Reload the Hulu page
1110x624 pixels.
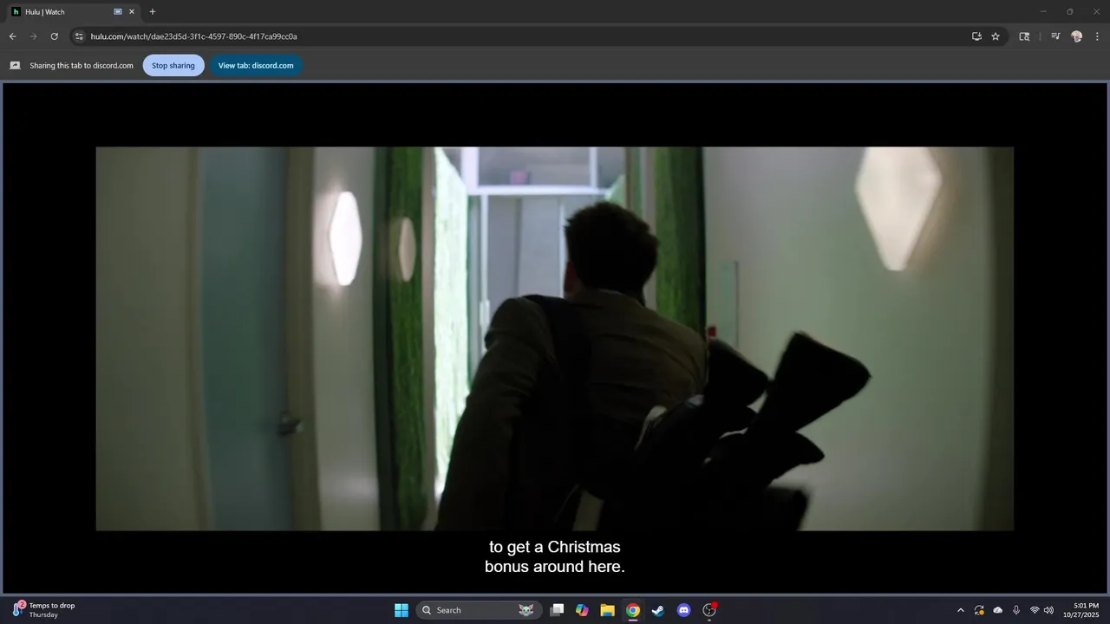(x=54, y=36)
